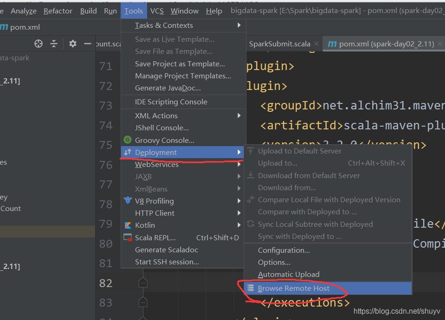
Task: Close the SparkSubmit.scala tab
Action: 316,44
